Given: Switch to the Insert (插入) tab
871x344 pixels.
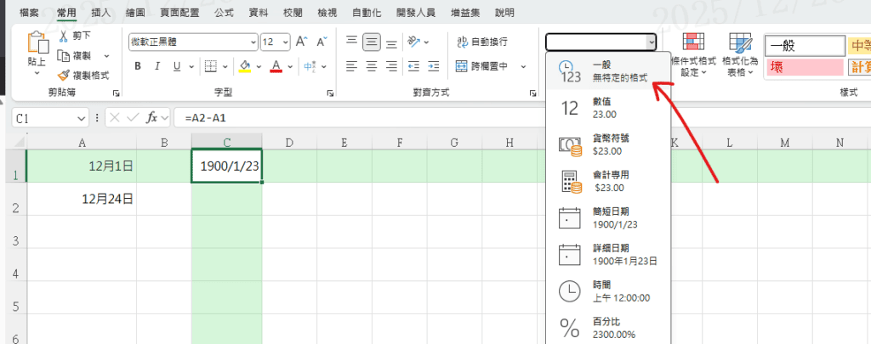Looking at the screenshot, I should tap(100, 13).
